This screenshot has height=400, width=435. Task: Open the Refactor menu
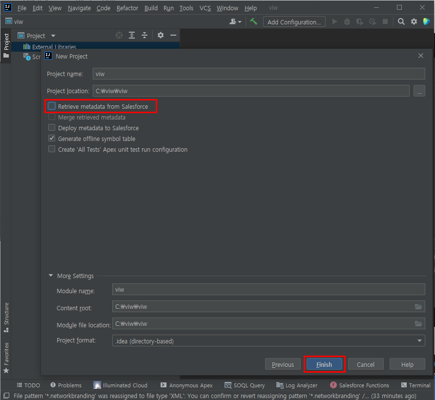(127, 8)
